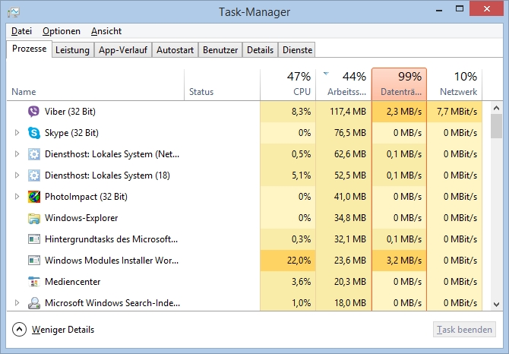The height and width of the screenshot is (354, 509).
Task: Select the Windows-Explorer process name
Action: pyautogui.click(x=81, y=218)
